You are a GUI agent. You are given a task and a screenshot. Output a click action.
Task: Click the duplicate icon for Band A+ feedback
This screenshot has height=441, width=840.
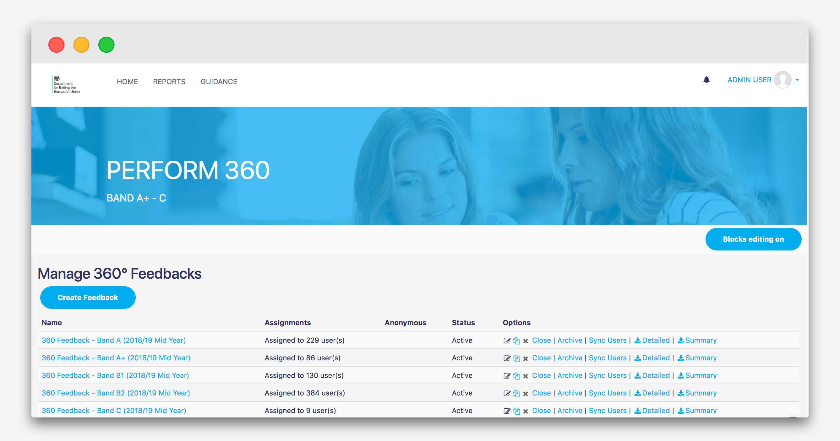[516, 358]
